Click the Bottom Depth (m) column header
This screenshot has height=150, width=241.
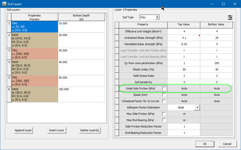point(82,17)
